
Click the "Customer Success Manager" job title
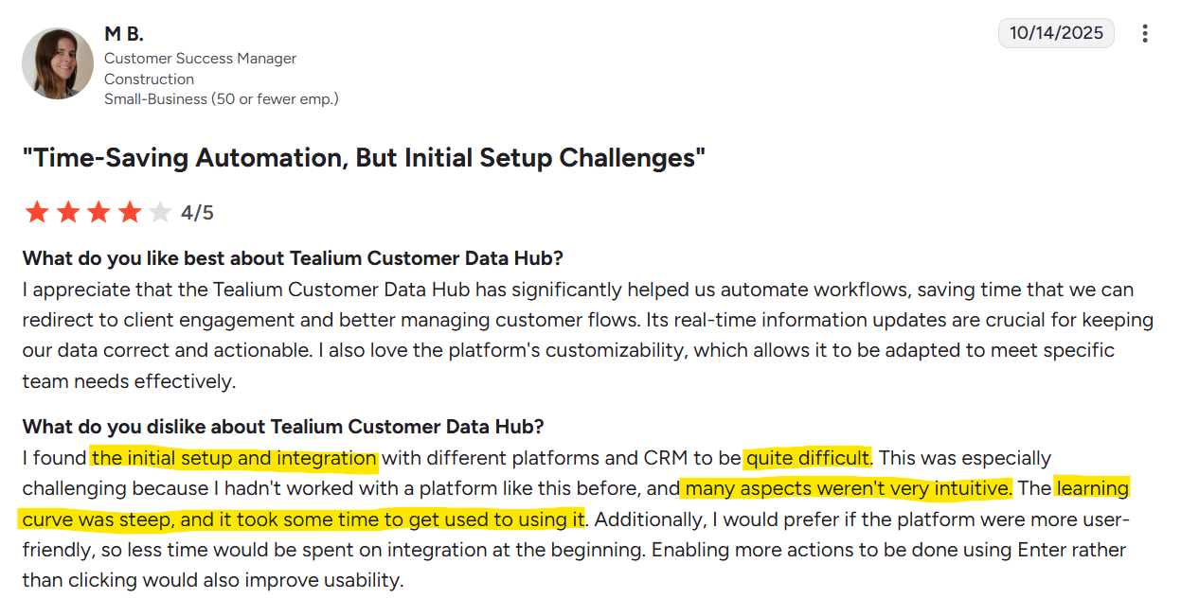[200, 59]
